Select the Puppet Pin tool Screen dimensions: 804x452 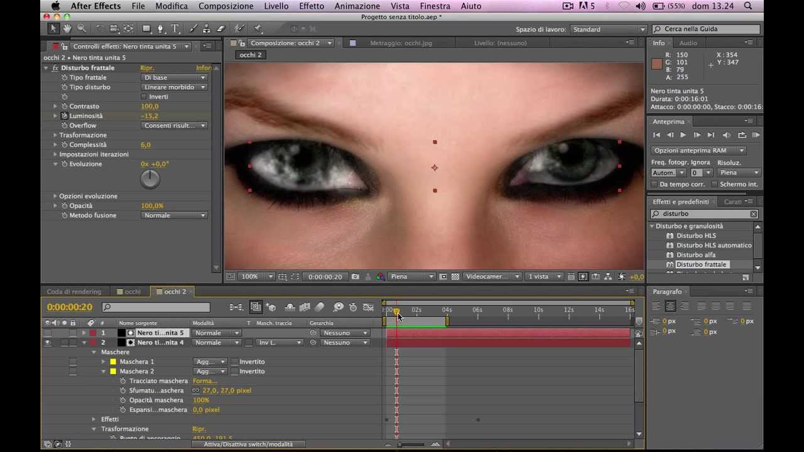(258, 29)
